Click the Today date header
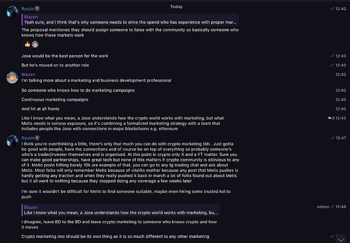The width and height of the screenshot is (350, 243). point(177,7)
